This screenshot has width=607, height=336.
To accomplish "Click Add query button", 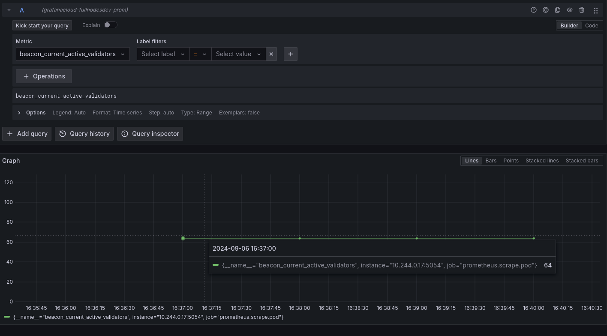I will click(x=27, y=134).
